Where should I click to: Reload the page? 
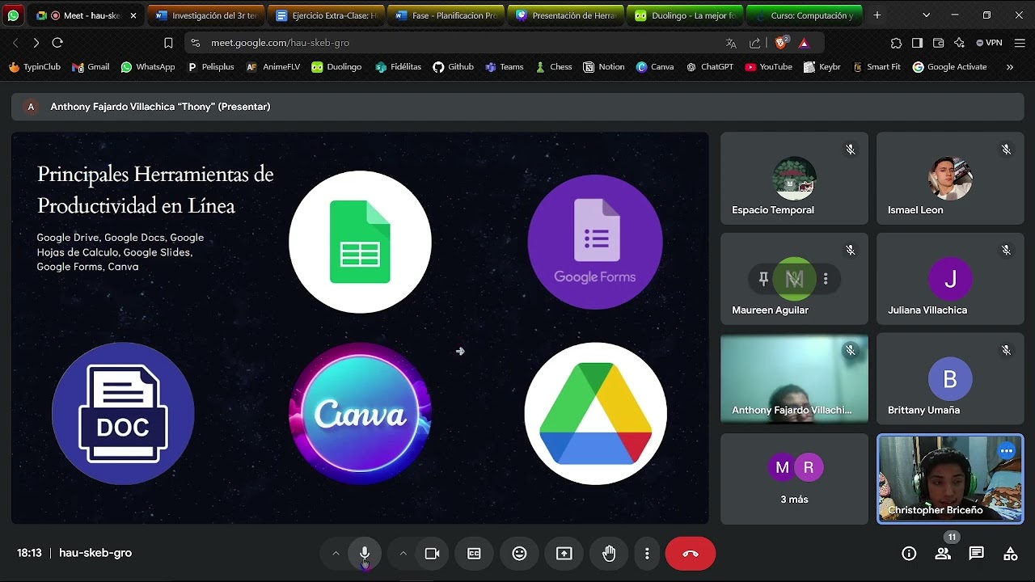click(x=57, y=43)
